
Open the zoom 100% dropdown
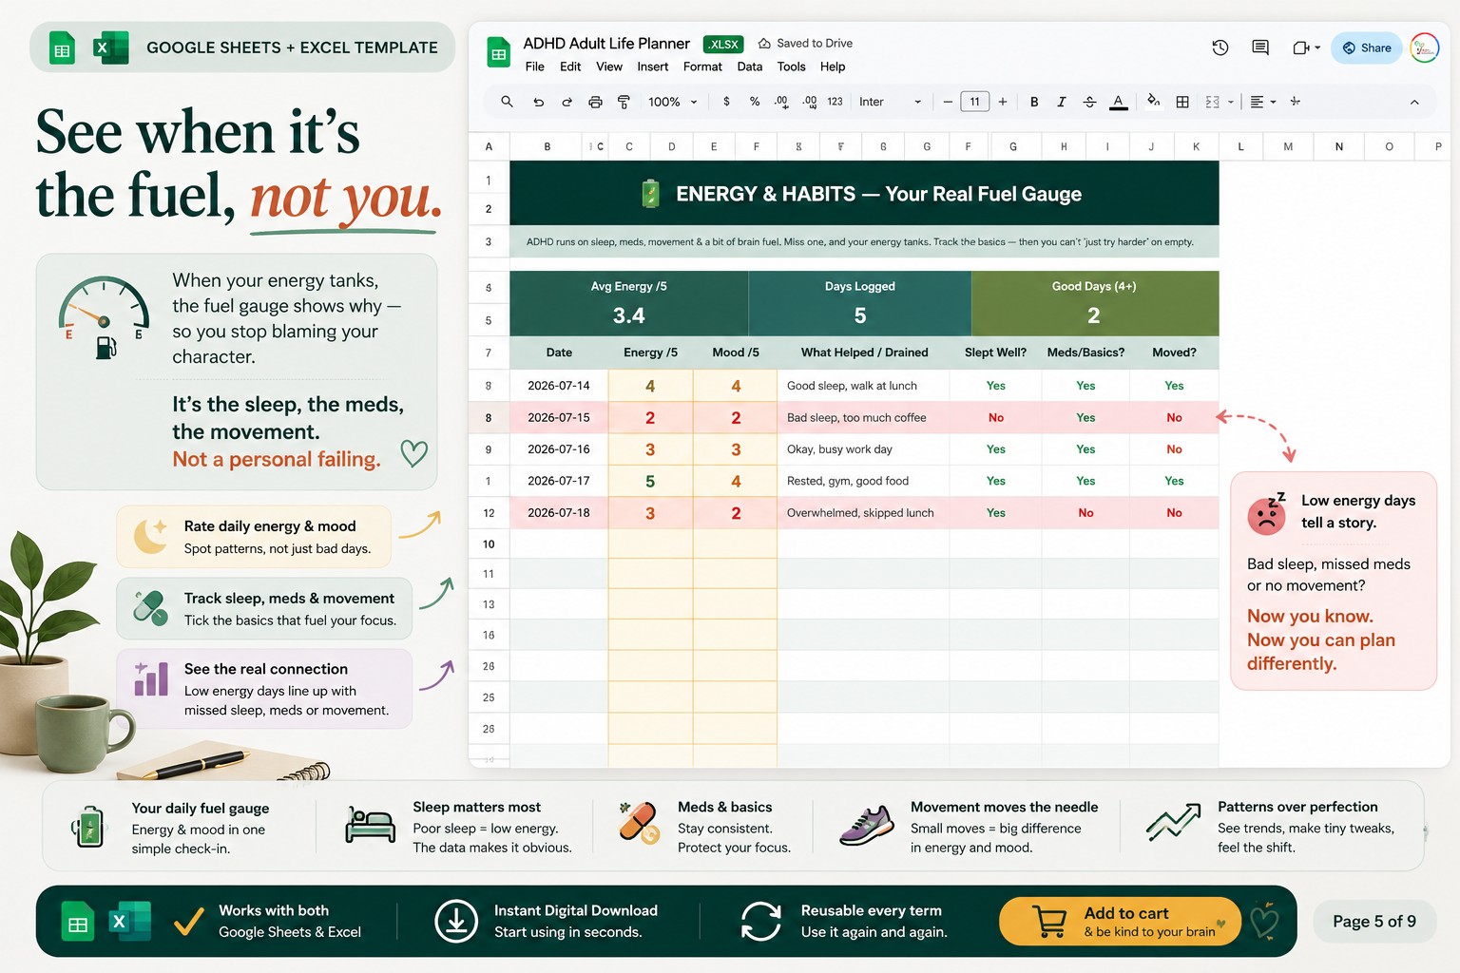click(673, 102)
